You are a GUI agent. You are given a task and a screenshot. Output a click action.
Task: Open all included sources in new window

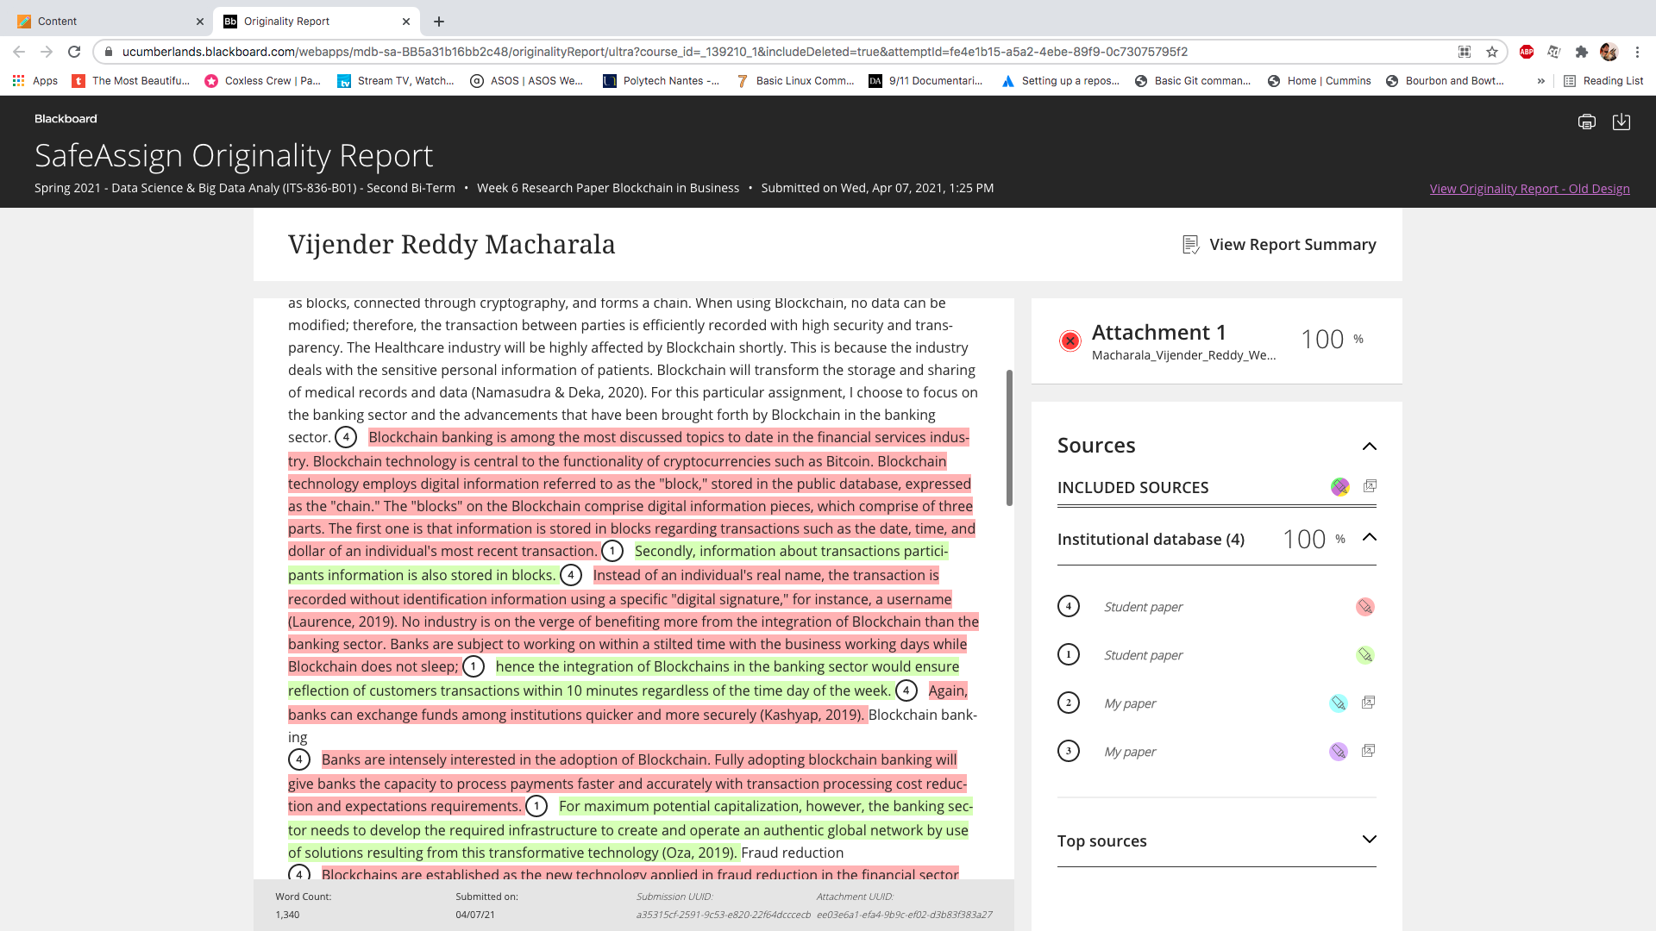(x=1370, y=486)
